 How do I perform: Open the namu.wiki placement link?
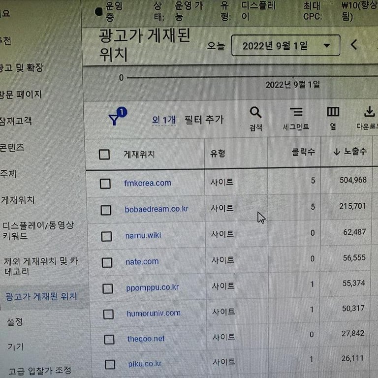coord(143,235)
